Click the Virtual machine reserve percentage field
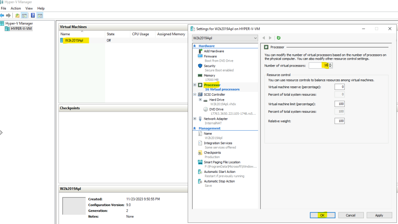Screen dimensions: 398x224 point(339,87)
